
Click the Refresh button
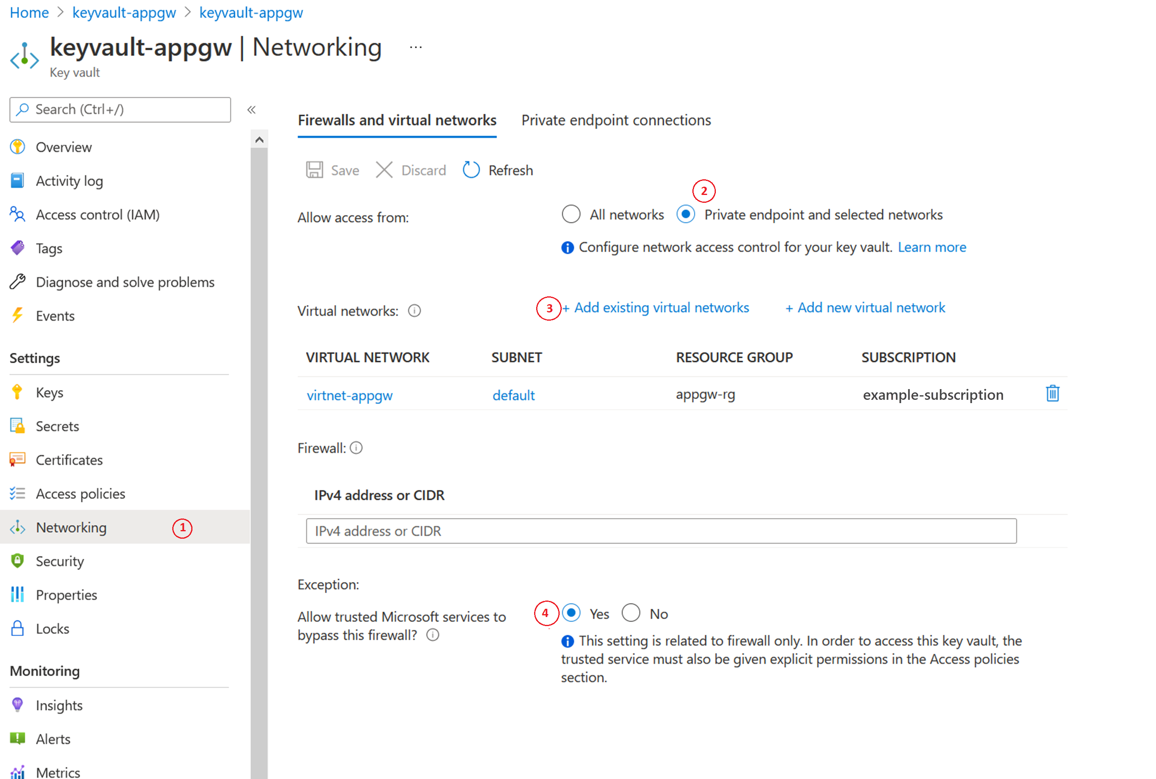(500, 169)
